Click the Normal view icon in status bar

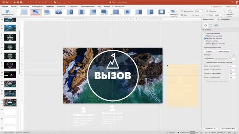pos(193,133)
